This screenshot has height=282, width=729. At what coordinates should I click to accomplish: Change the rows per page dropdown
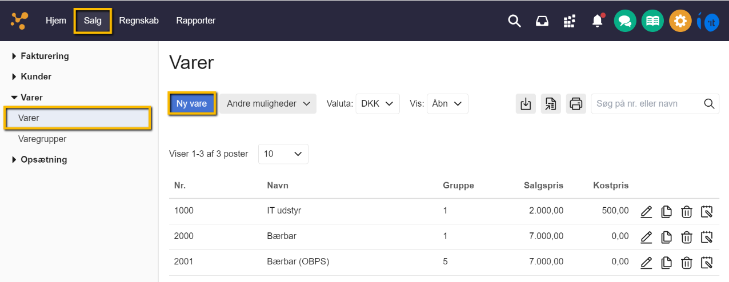(283, 154)
